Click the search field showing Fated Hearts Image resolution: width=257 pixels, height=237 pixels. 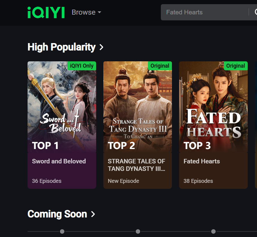click(204, 12)
